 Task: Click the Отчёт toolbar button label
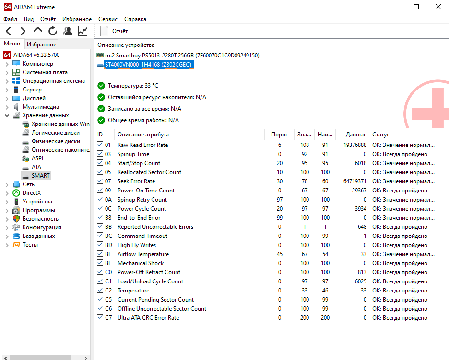(120, 31)
